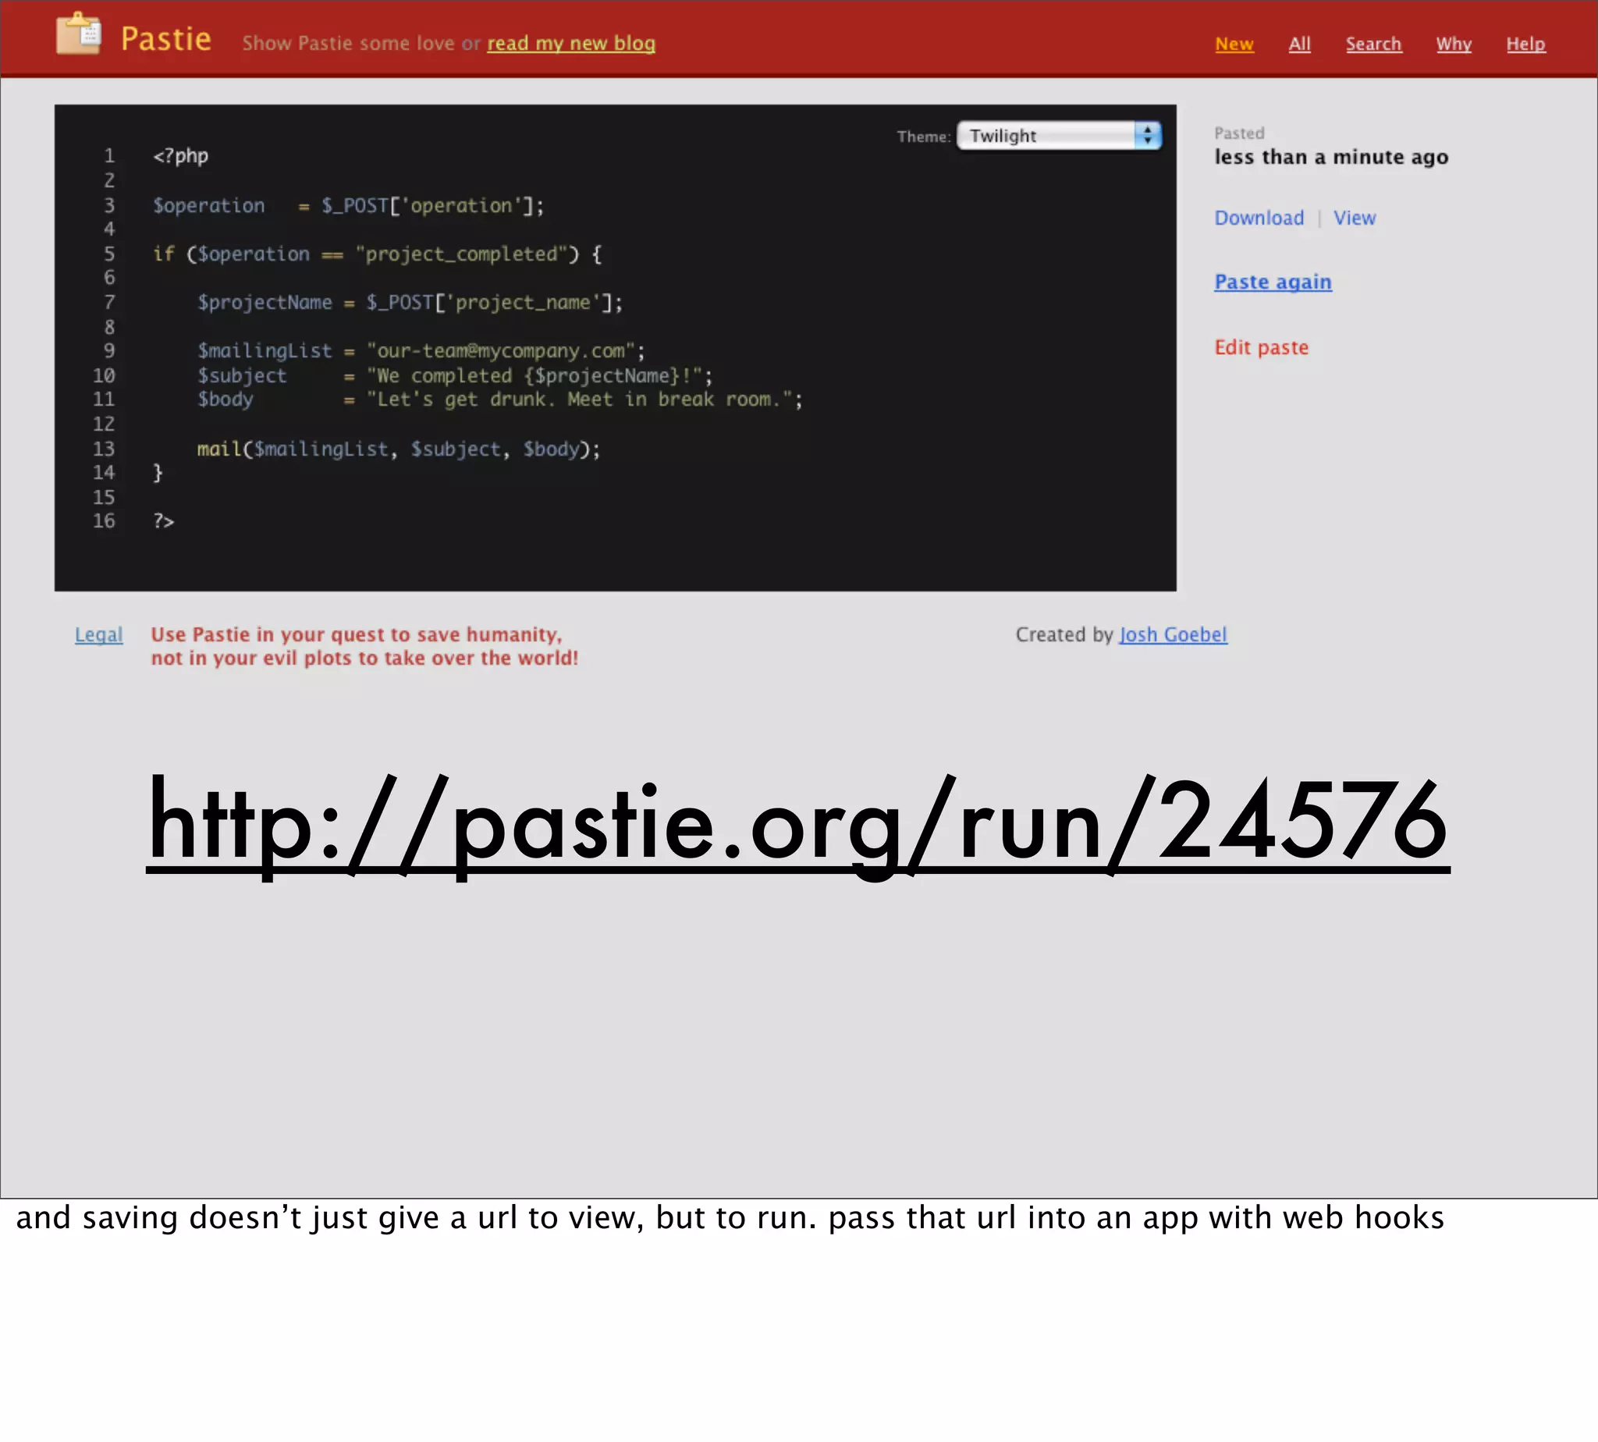Go to the All pastes menu item

[x=1299, y=44]
